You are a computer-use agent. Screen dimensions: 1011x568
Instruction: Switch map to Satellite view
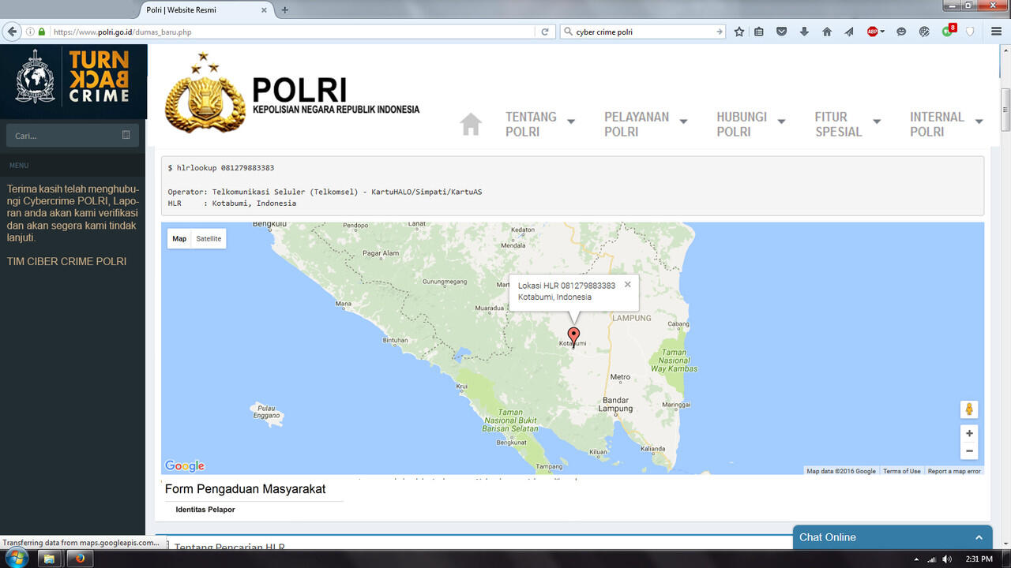209,239
